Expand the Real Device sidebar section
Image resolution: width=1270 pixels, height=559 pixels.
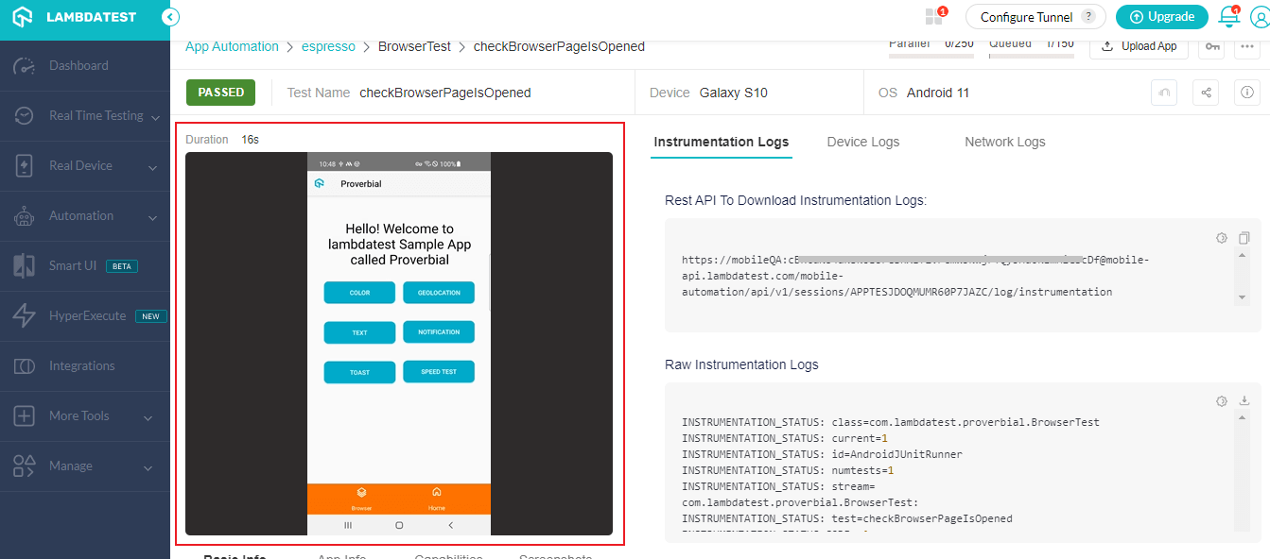152,166
